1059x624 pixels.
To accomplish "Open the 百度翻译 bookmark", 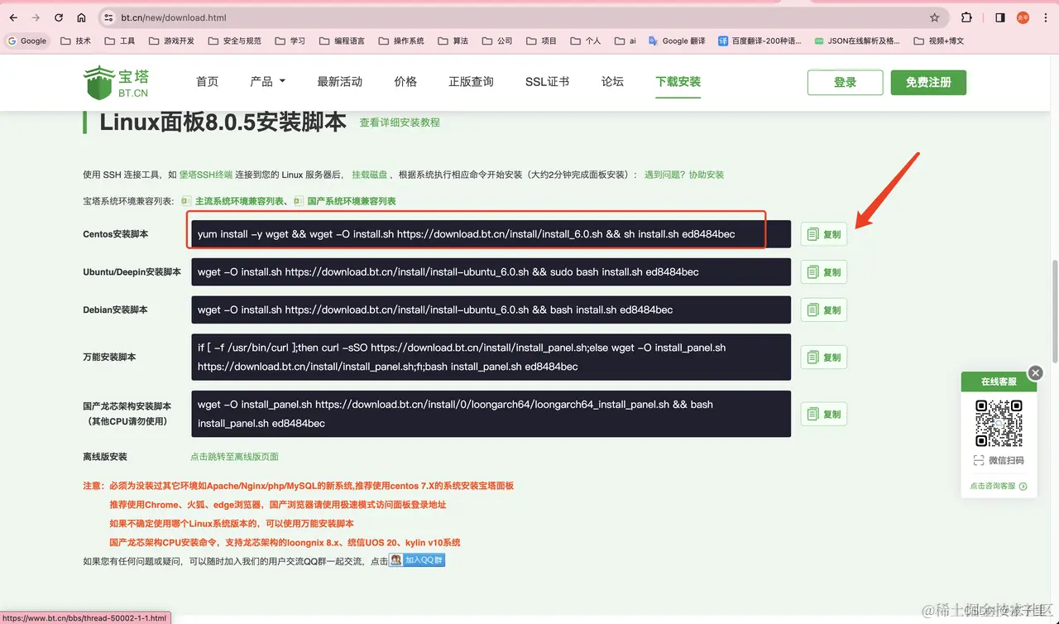I will (760, 41).
